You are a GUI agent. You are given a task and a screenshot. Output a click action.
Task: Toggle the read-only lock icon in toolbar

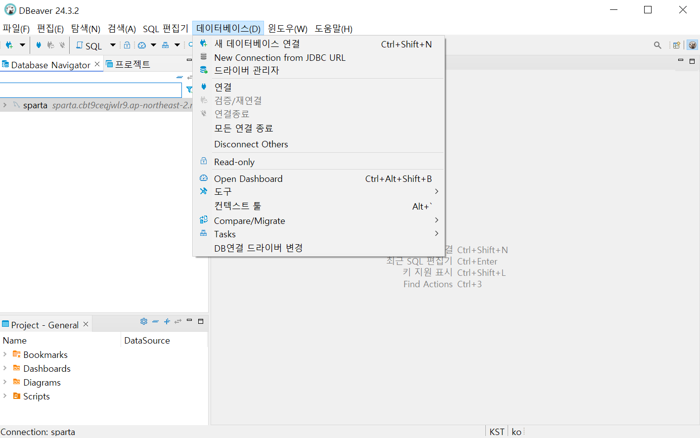(x=127, y=45)
